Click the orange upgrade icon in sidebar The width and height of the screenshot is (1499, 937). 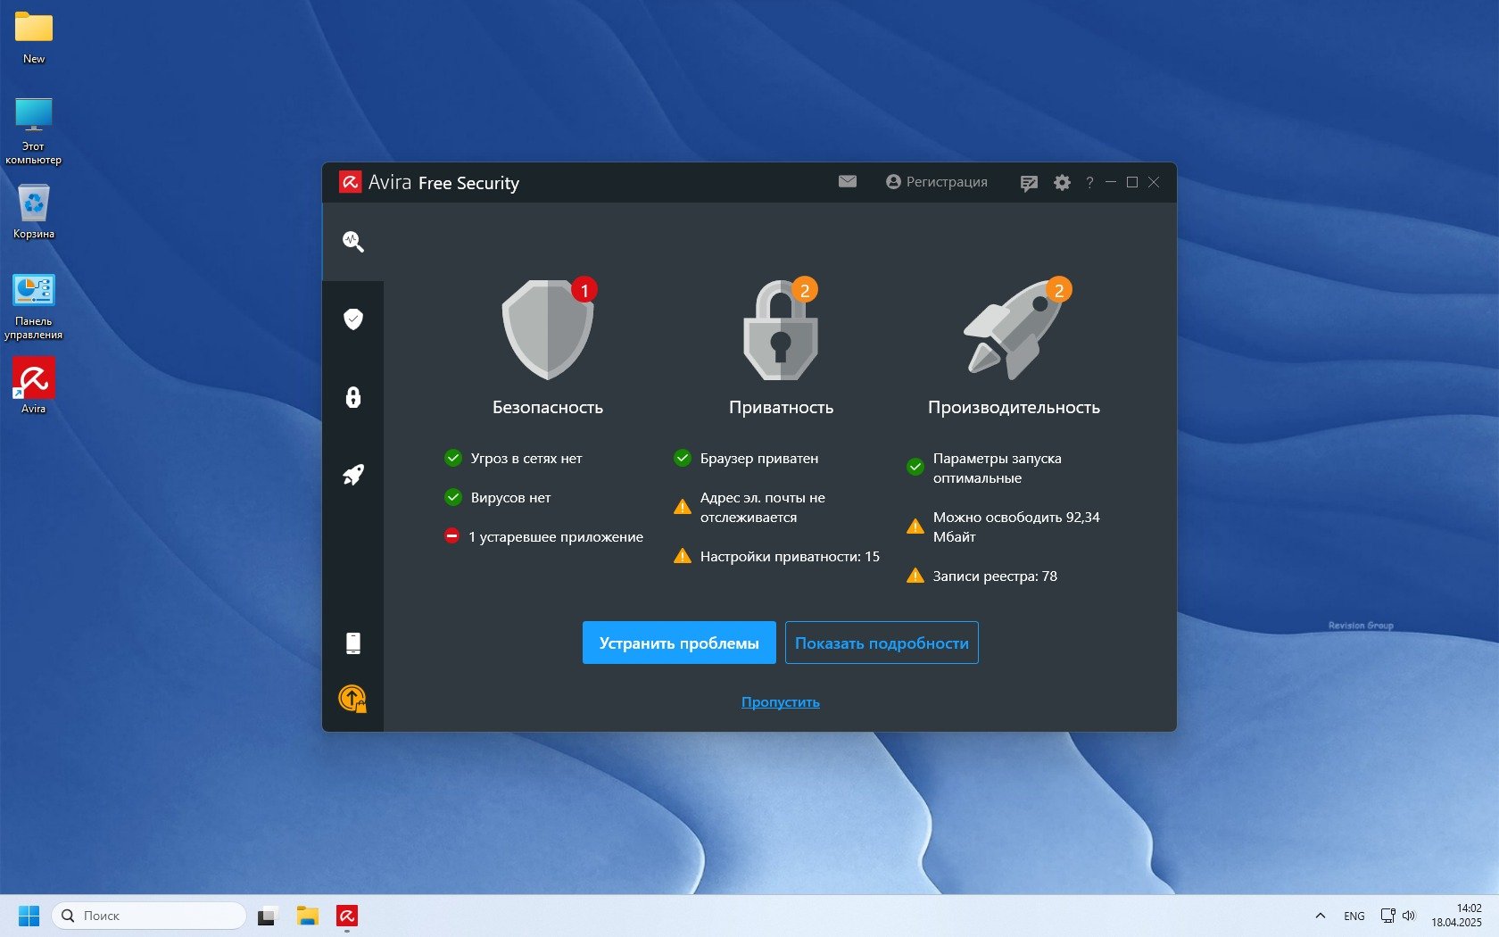(353, 698)
